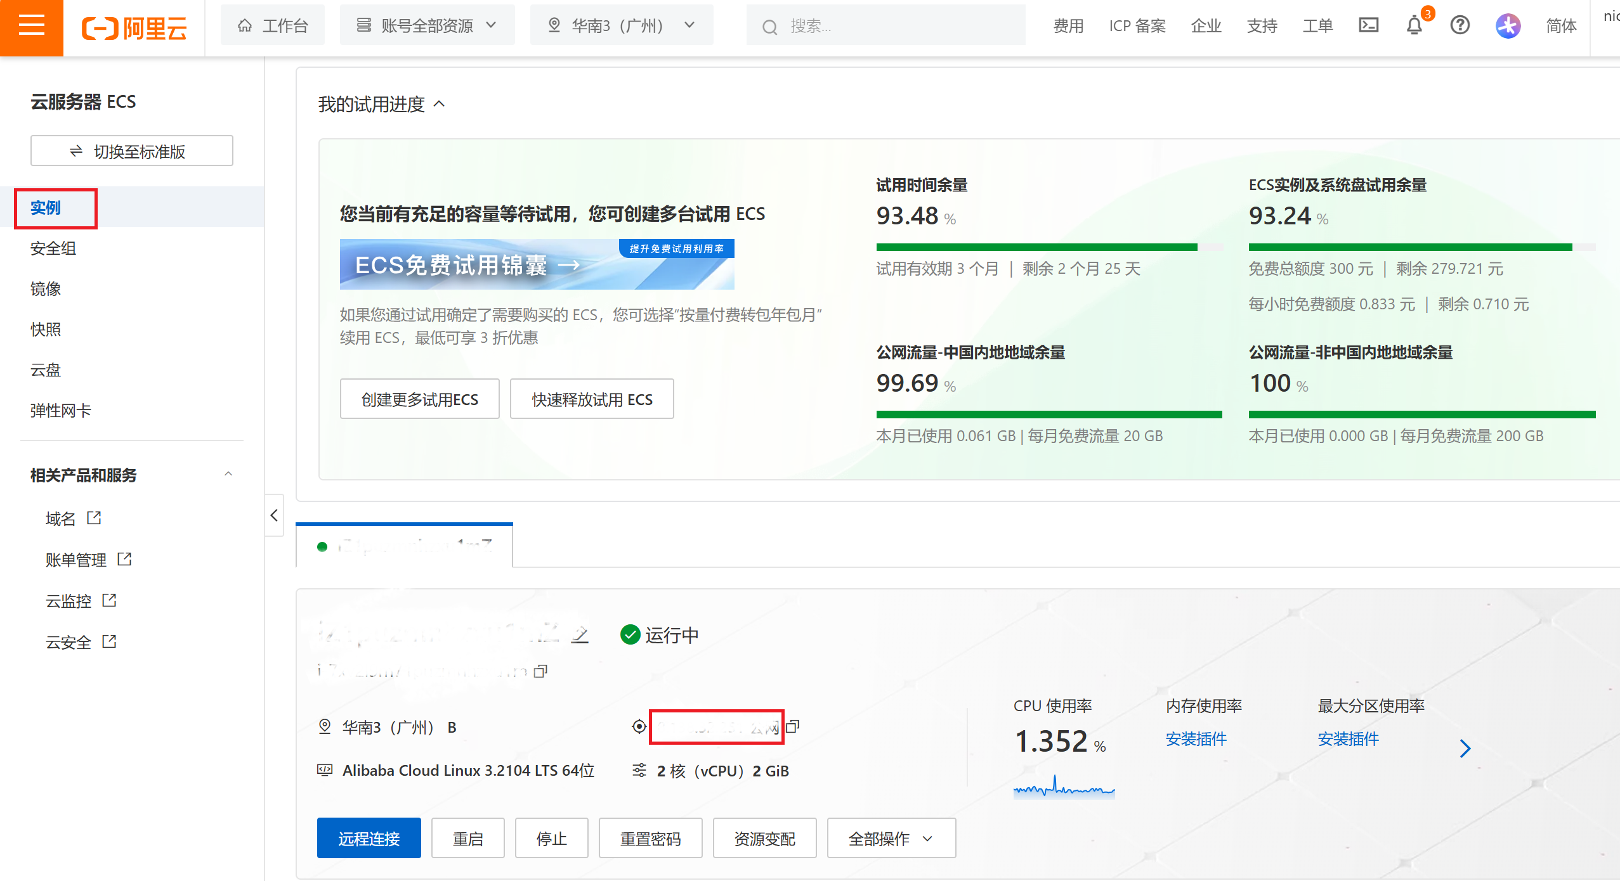Open 费用 menu
Viewport: 1620px width, 881px height.
1068,26
